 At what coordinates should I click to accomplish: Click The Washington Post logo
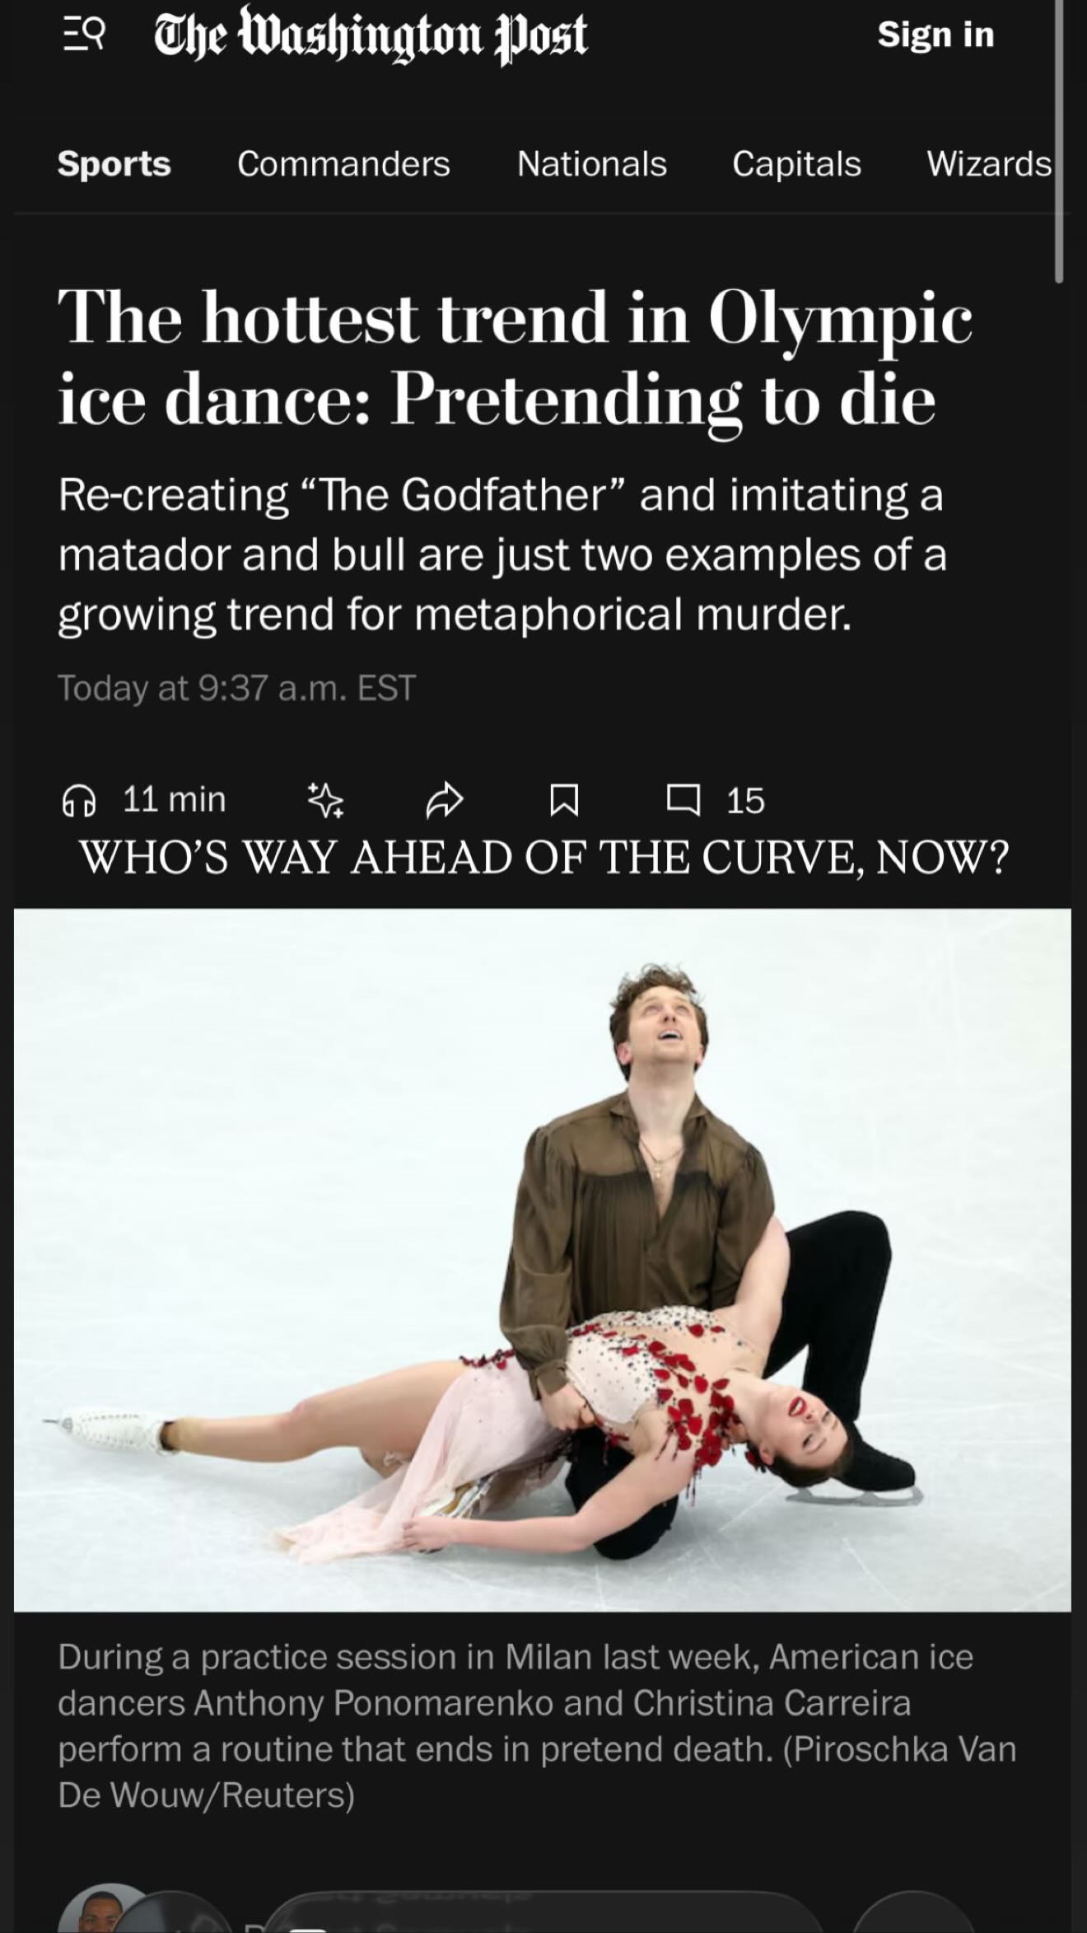[x=371, y=35]
